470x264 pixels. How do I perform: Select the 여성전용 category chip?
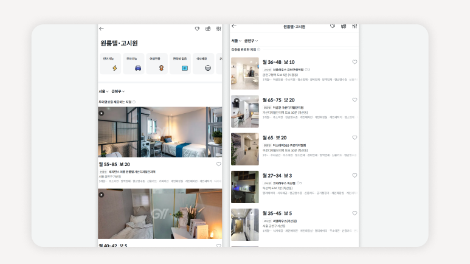[x=157, y=64]
